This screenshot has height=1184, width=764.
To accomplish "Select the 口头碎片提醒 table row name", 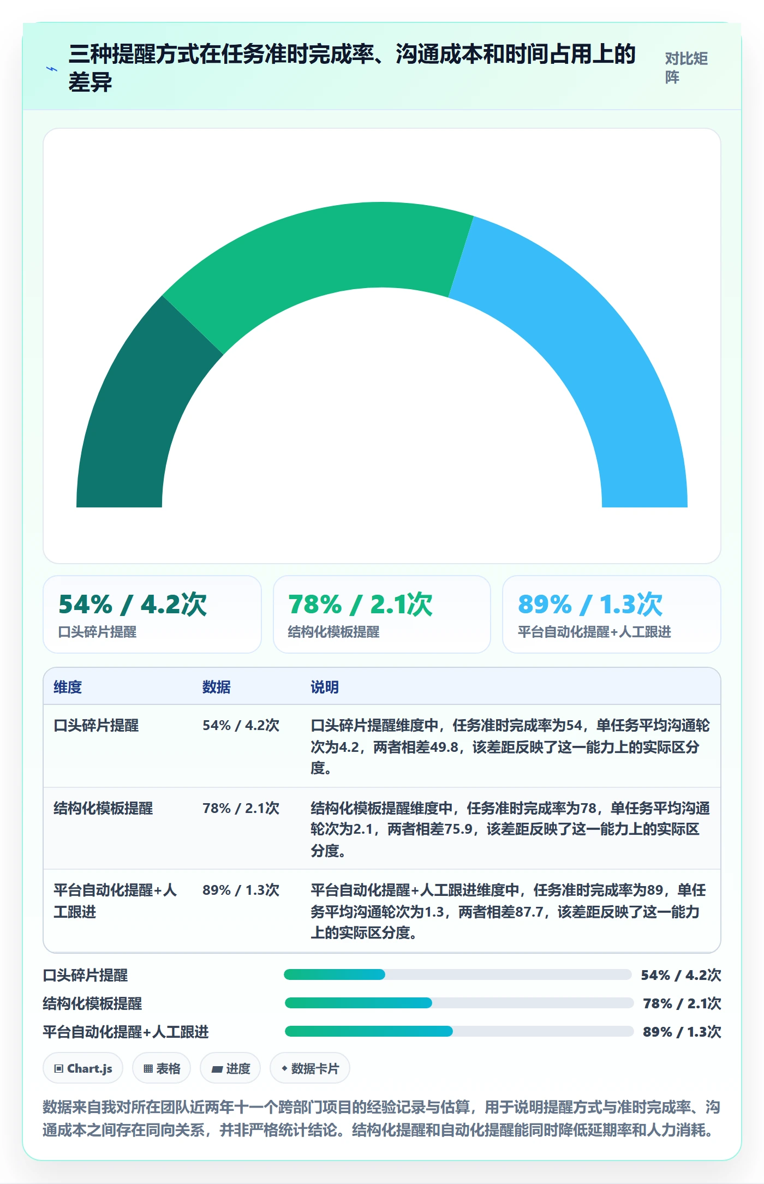I will coord(96,725).
